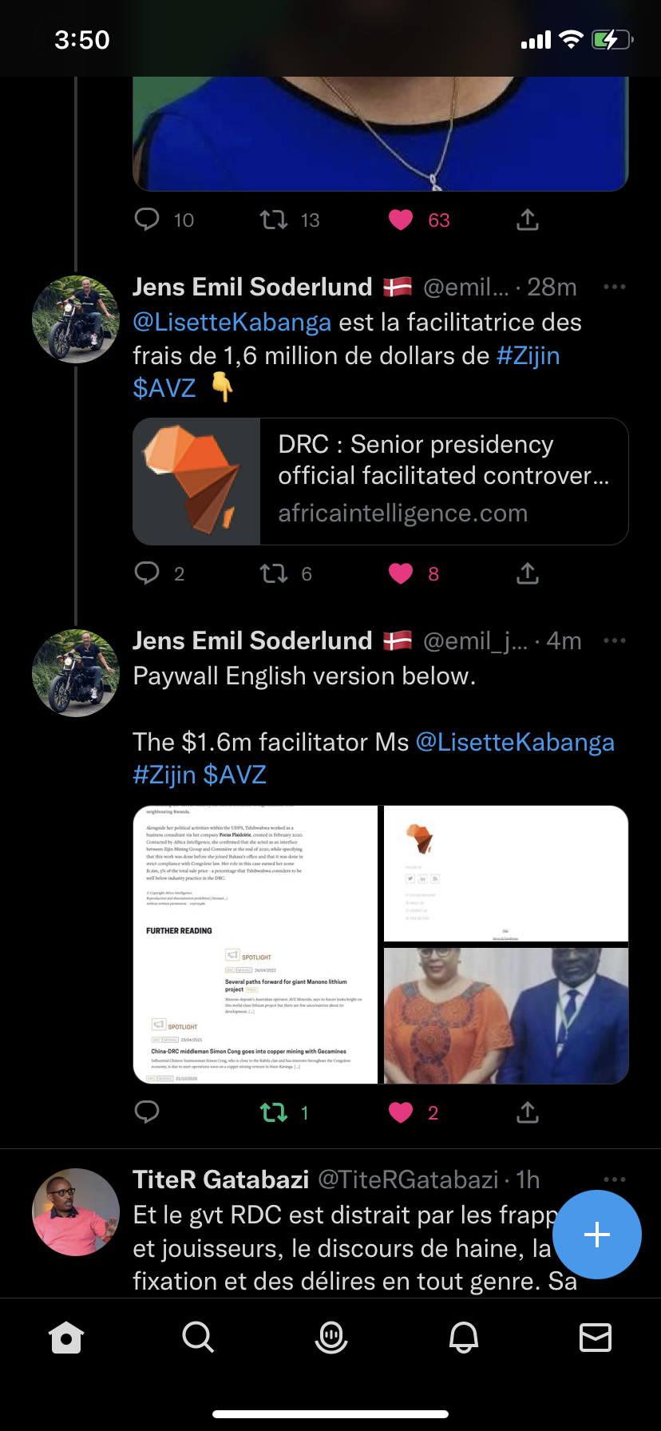661x1431 pixels.
Task: Open the article screenshot image thumbnail
Action: click(x=255, y=945)
